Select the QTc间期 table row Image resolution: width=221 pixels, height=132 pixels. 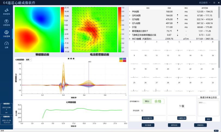tap(173, 23)
